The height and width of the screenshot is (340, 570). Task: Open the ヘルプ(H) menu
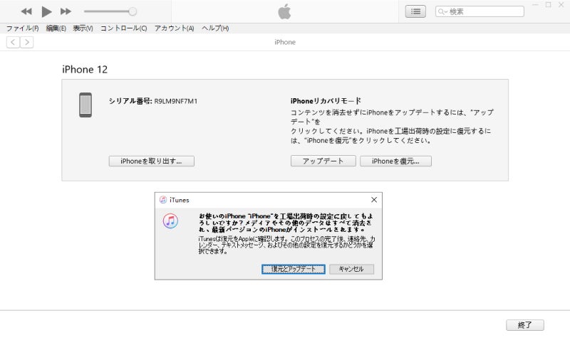(x=215, y=28)
